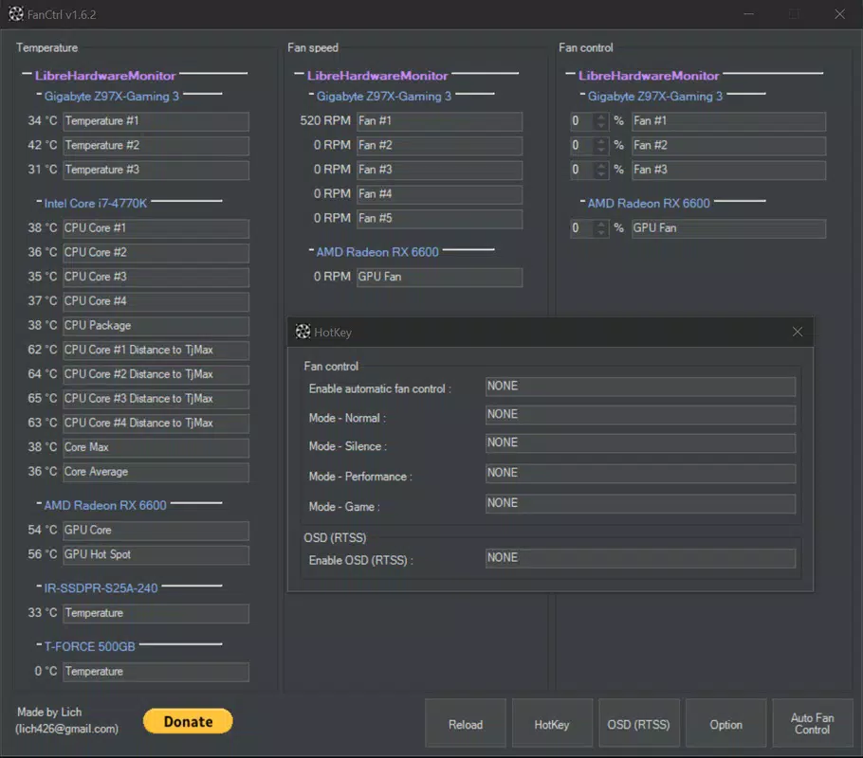
Task: Edit Fan #1 name in Fan control
Action: click(728, 121)
